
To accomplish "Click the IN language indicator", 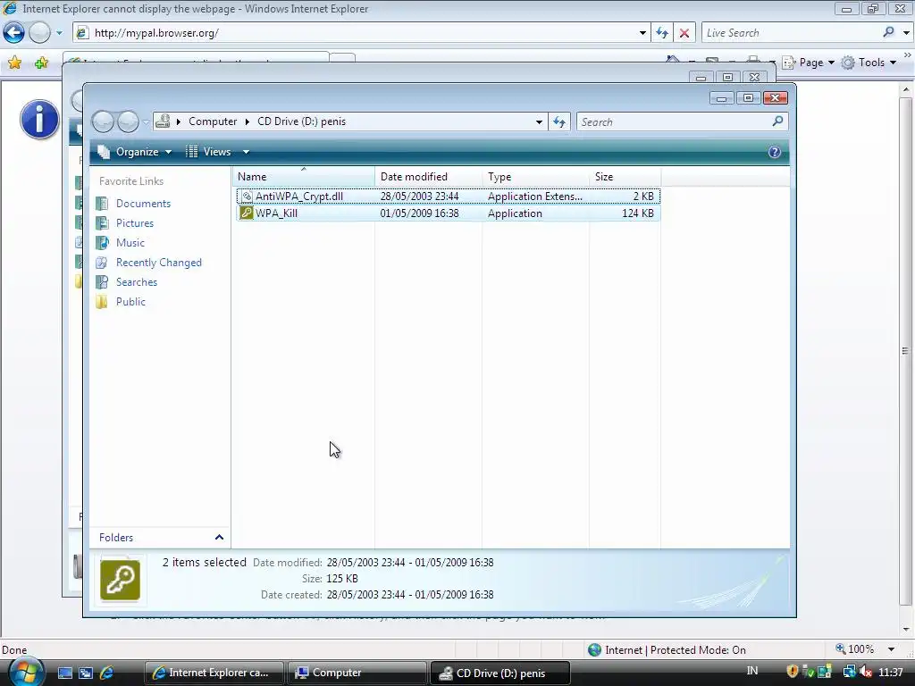I will coord(752,671).
